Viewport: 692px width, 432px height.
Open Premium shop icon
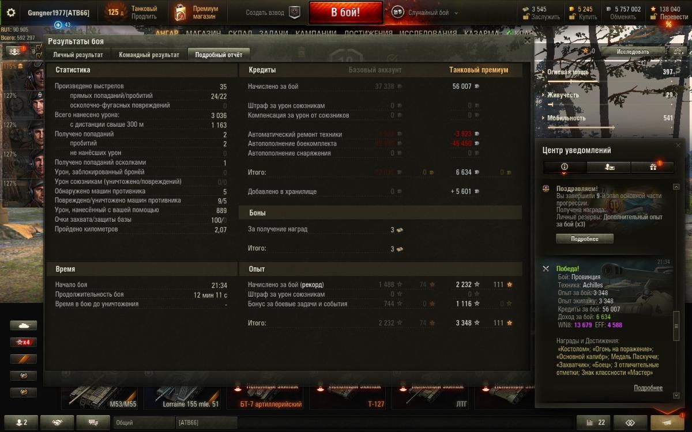click(180, 13)
